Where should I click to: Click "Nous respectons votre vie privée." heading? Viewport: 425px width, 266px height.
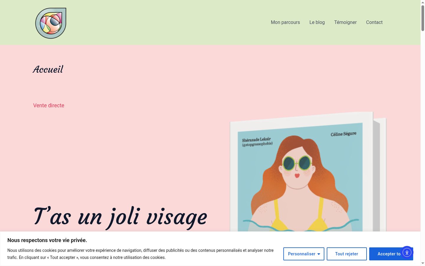click(x=47, y=240)
